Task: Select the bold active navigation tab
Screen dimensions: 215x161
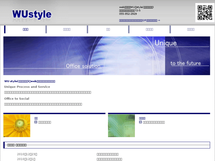Action: coord(25,29)
